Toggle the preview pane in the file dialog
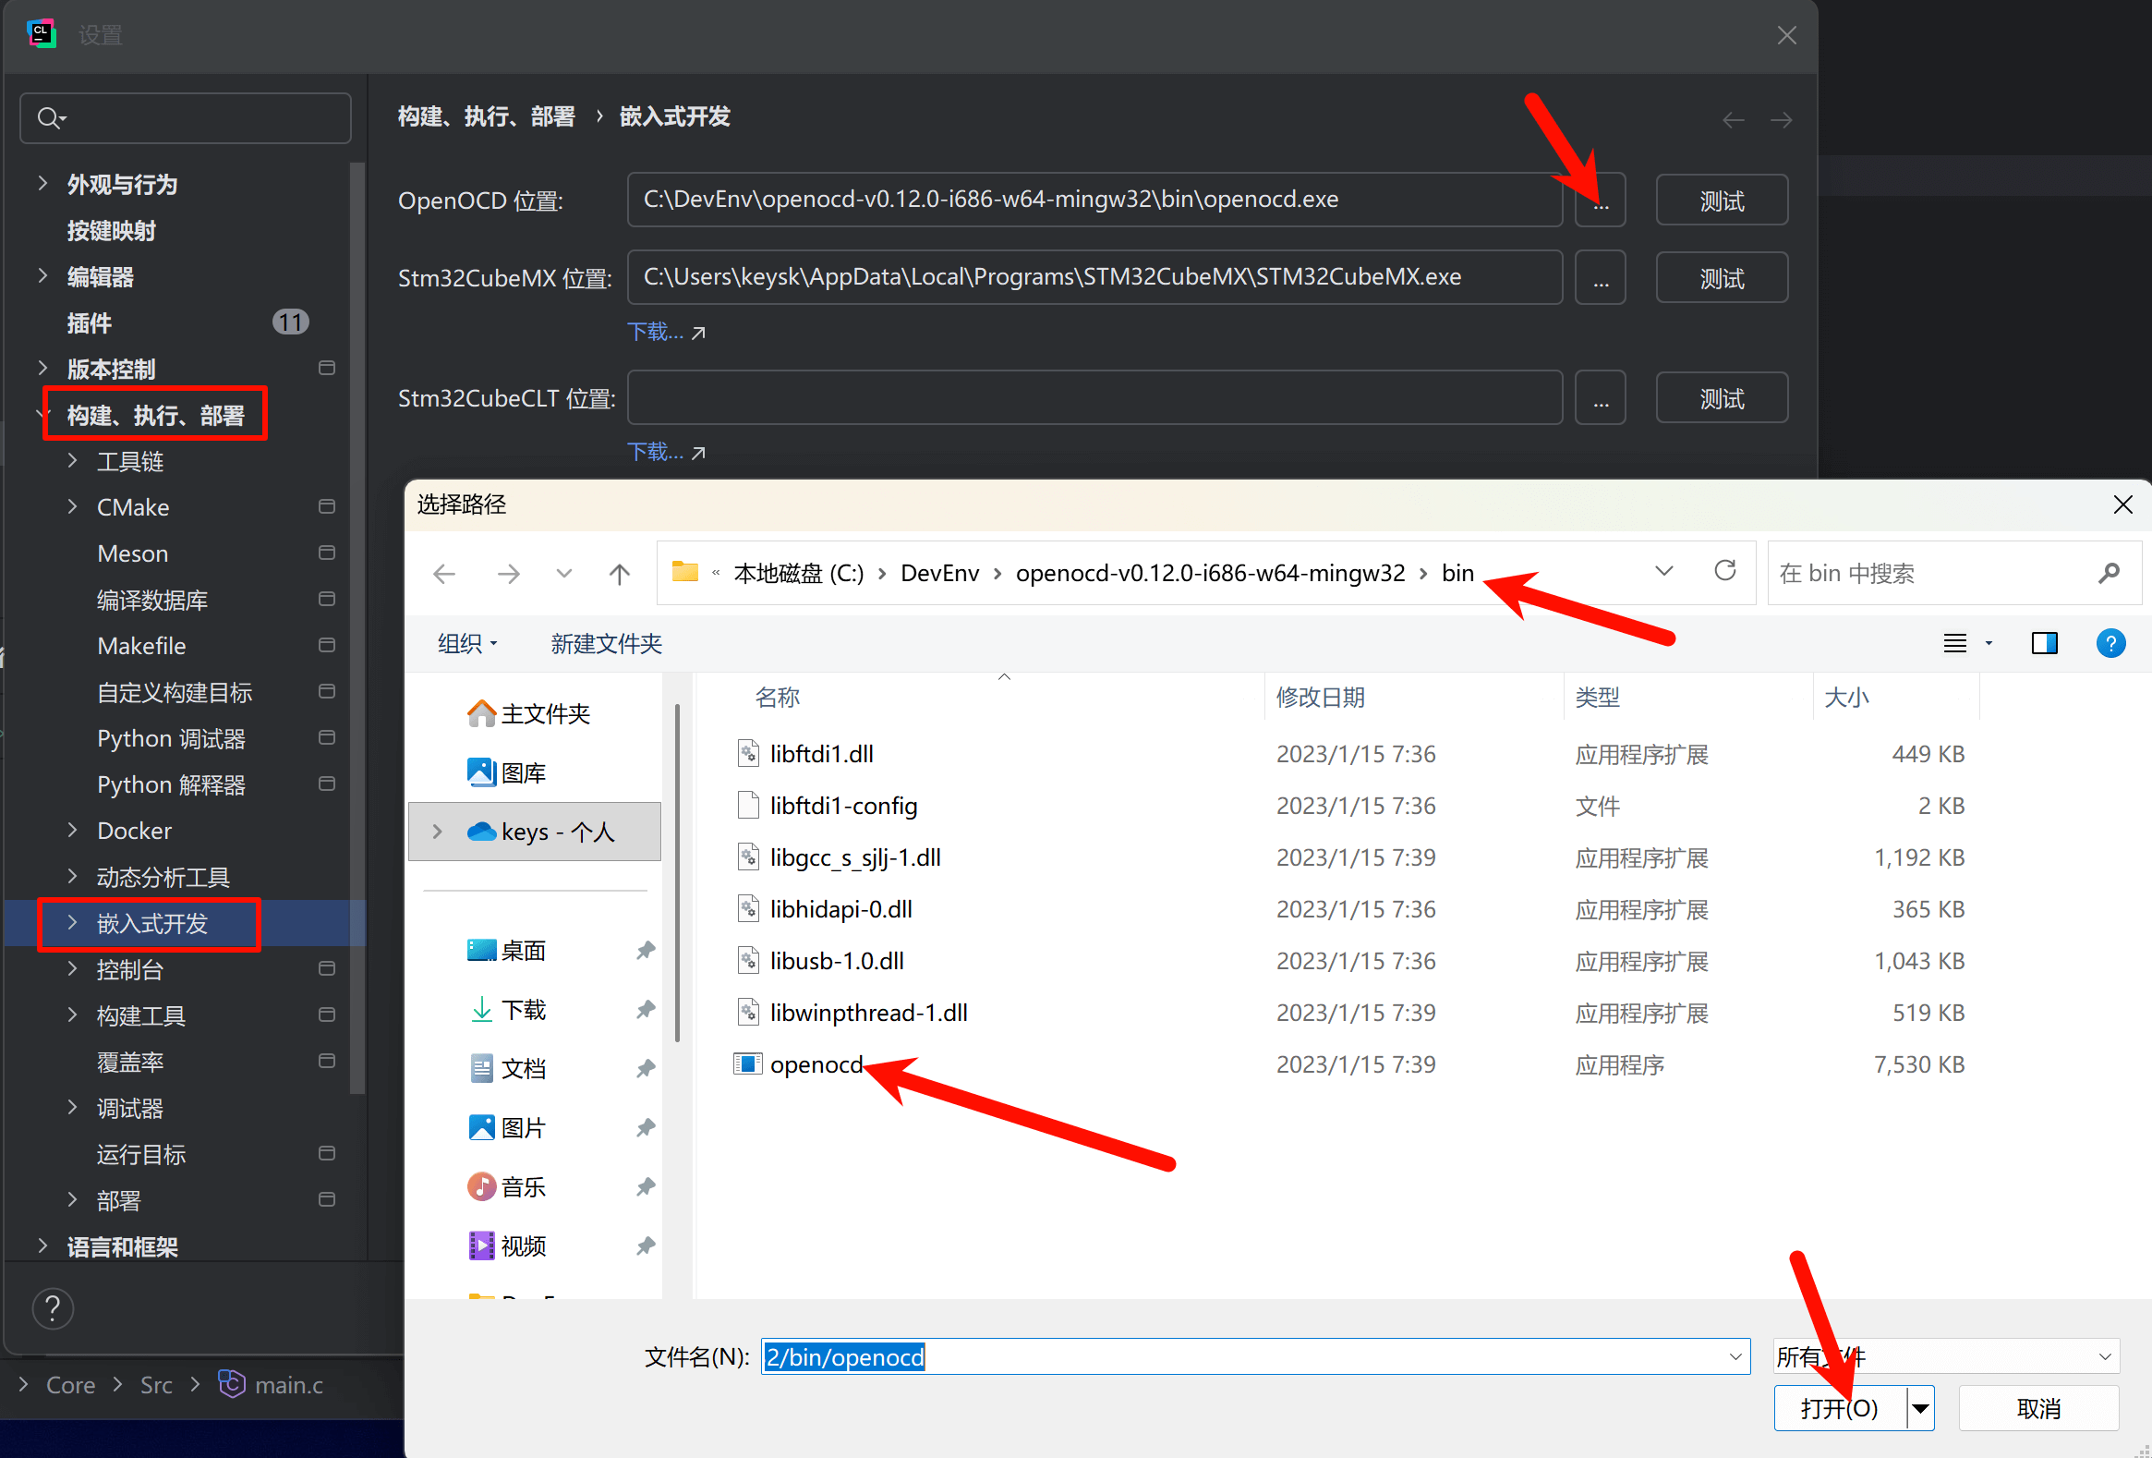Screen dimensions: 2152x1458 2045,643
